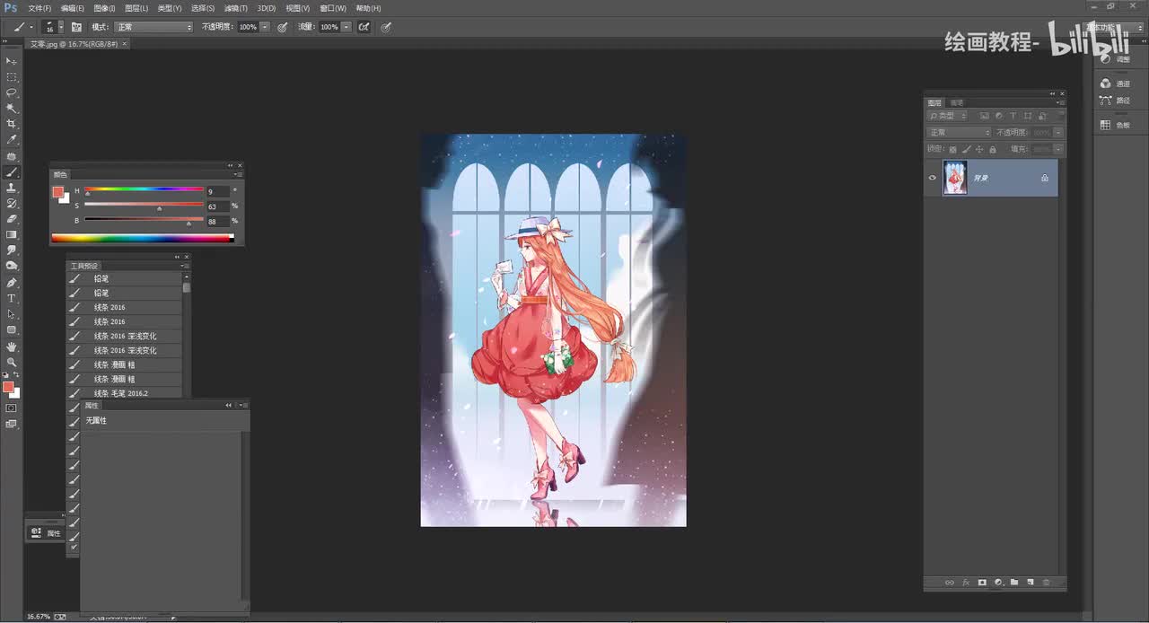
Task: Open the opacity 100% dropdown arrow
Action: (265, 27)
